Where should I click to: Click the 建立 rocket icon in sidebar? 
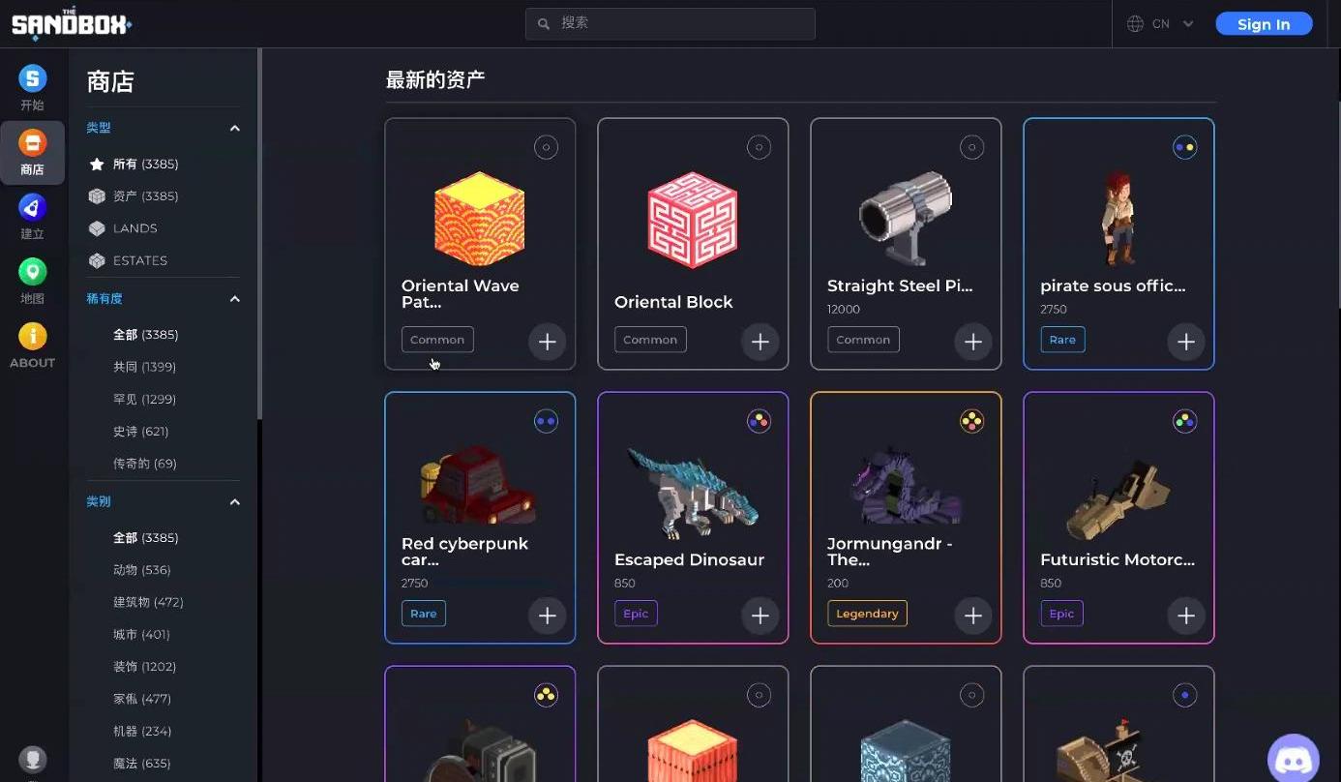coord(32,207)
